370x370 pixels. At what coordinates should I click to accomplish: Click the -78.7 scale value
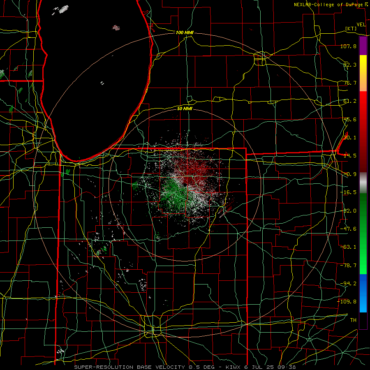coord(348,266)
